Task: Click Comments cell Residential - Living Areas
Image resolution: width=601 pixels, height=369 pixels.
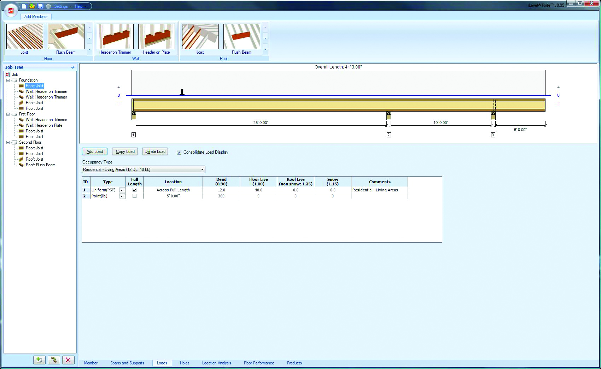Action: (x=379, y=190)
